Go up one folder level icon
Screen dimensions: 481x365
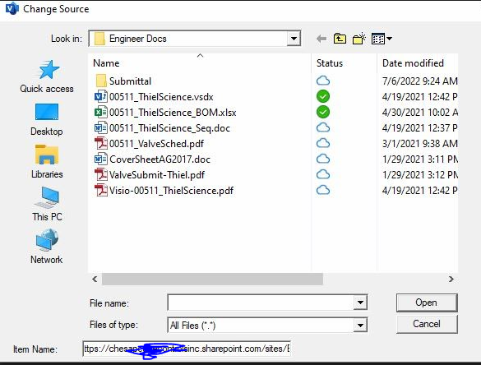click(340, 39)
